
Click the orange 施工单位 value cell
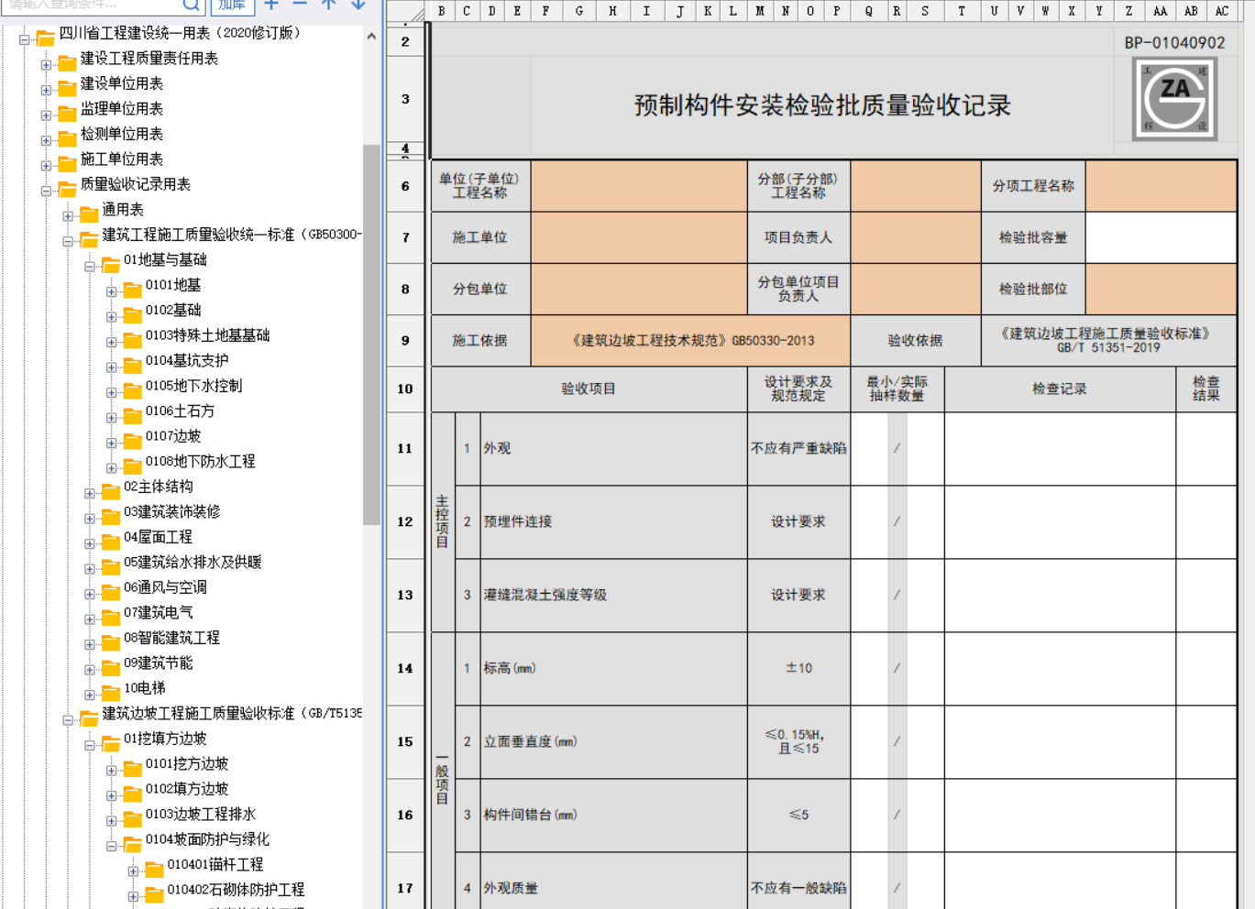point(639,237)
